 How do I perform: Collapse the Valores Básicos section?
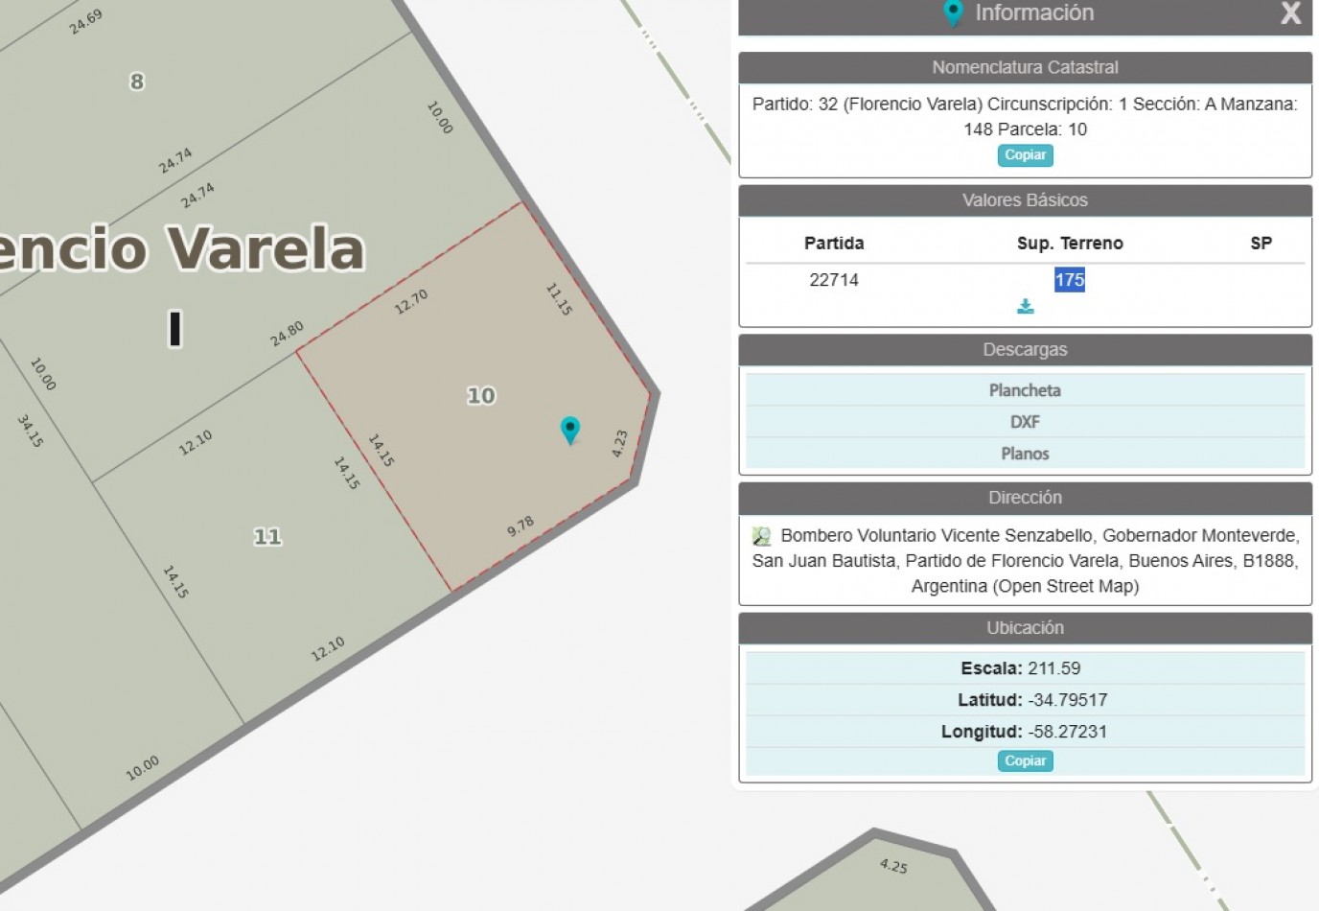click(1025, 199)
